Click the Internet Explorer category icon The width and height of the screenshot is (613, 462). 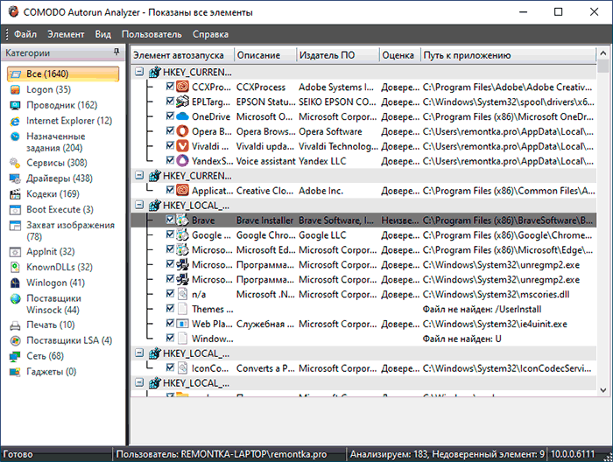tap(15, 121)
